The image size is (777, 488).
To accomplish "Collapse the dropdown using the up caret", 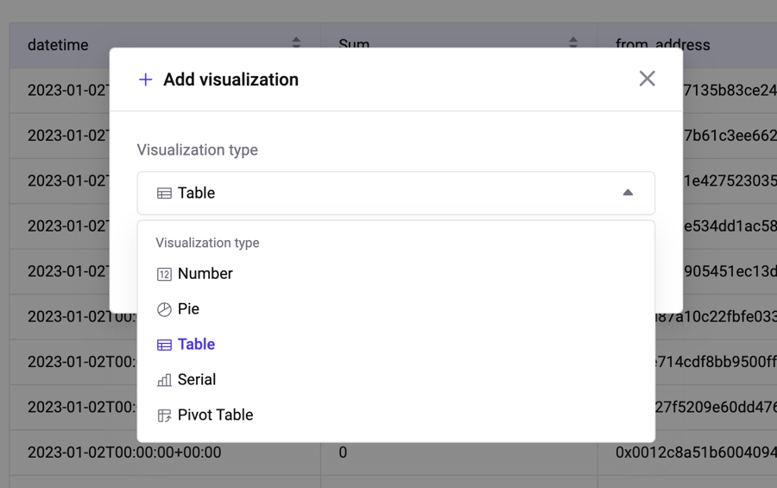I will pos(628,193).
